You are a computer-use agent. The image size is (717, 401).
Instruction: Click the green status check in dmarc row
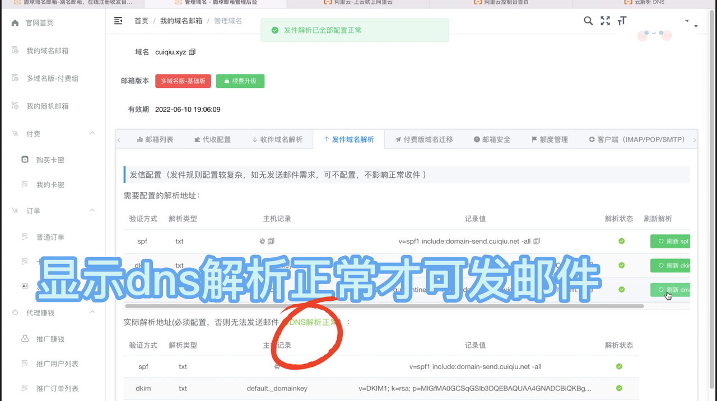pos(621,289)
